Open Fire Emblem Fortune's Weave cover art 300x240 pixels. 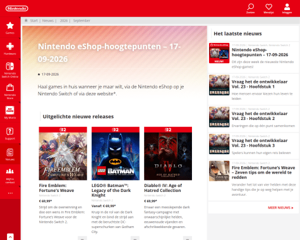[63, 156]
